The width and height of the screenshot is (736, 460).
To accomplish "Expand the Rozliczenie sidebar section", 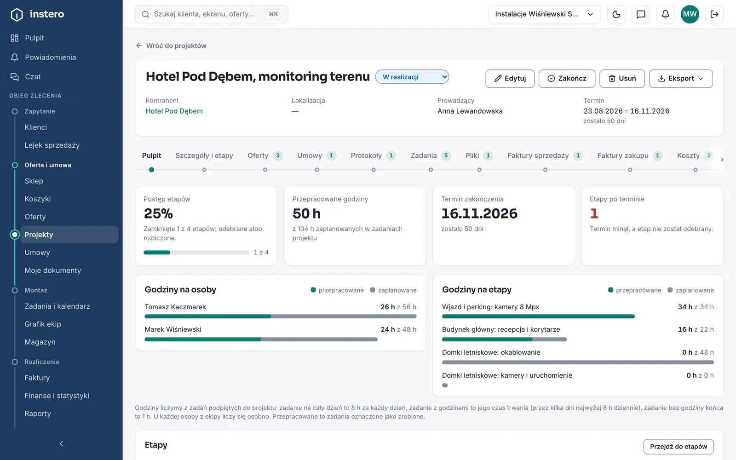I will click(x=42, y=362).
